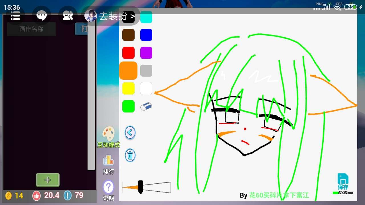Pick the gray color swatch

click(146, 71)
